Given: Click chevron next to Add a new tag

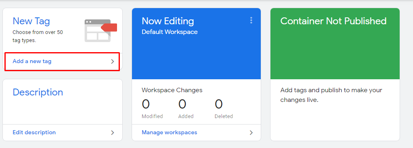Looking at the screenshot, I should click(x=113, y=61).
